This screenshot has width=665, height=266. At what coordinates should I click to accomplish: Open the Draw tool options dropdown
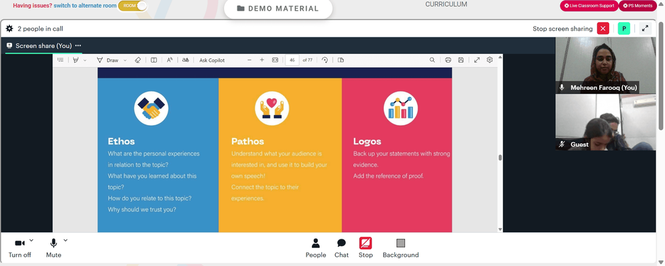[x=125, y=61]
